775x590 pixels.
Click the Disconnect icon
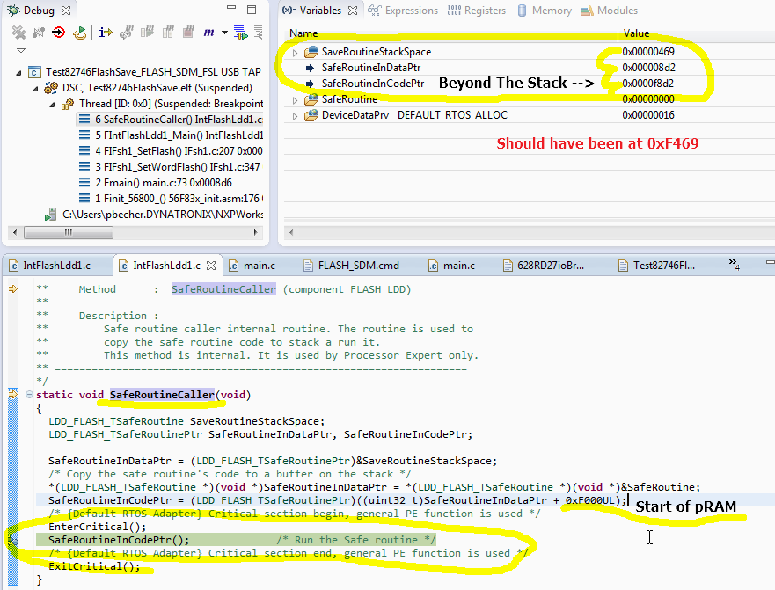tap(37, 32)
